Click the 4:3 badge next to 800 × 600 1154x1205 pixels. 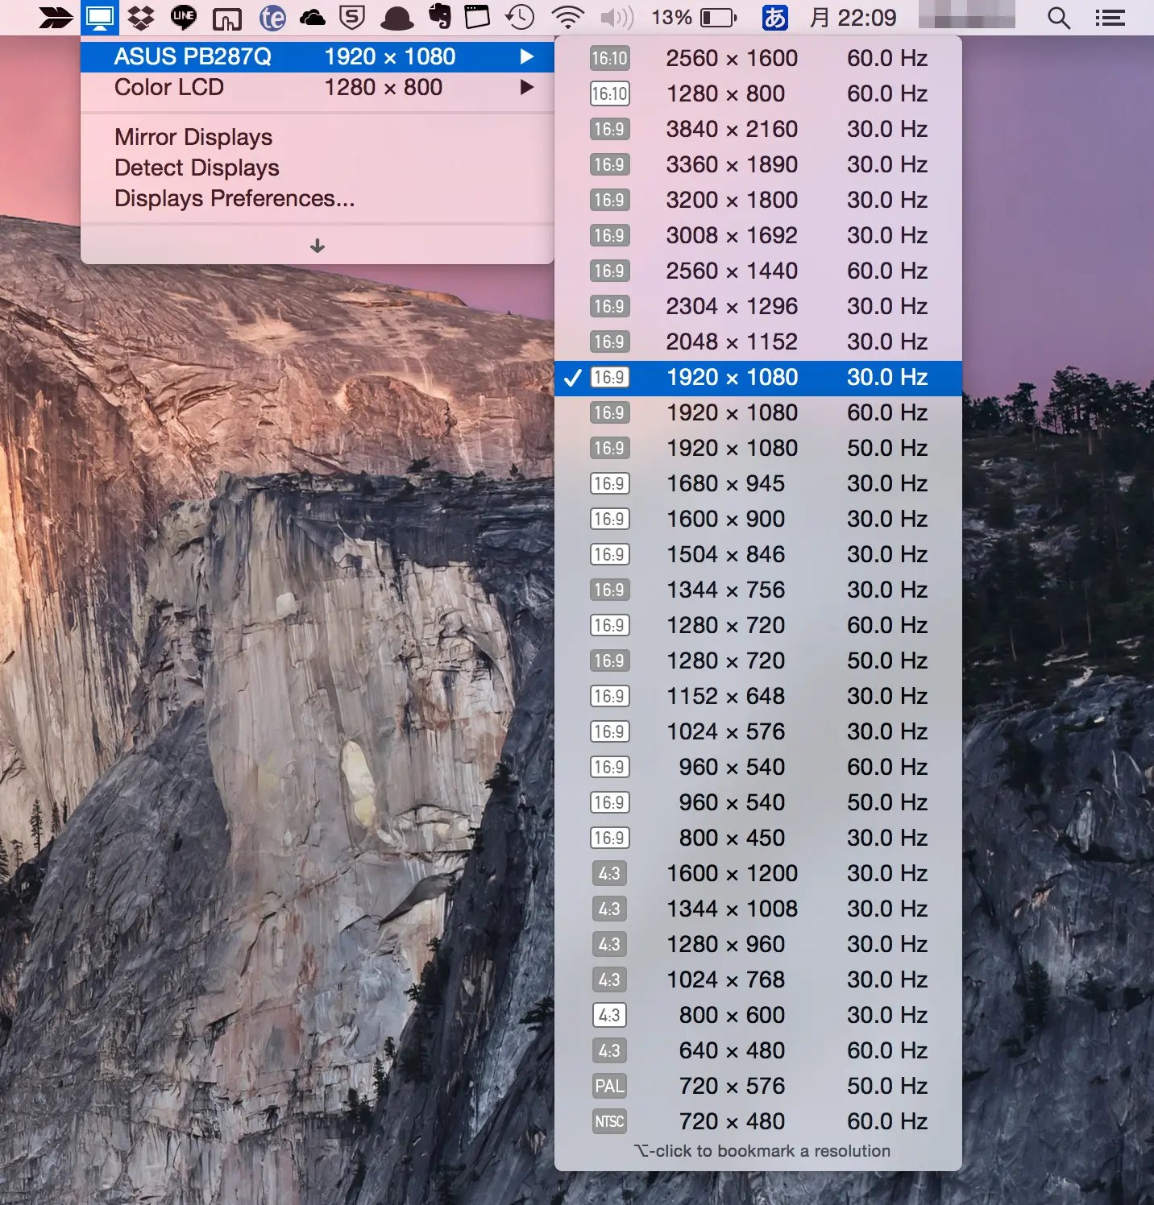click(x=609, y=1015)
